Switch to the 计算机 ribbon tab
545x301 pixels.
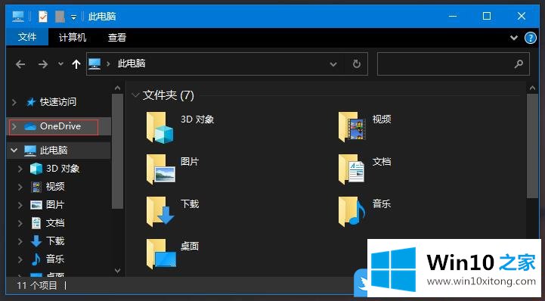[x=73, y=37]
